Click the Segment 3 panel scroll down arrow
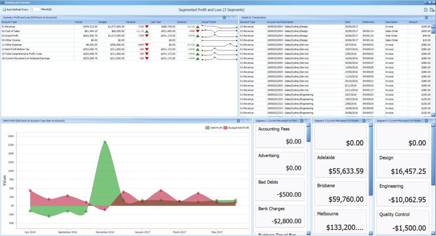Screen dimensions: 436x236 (x=433, y=233)
